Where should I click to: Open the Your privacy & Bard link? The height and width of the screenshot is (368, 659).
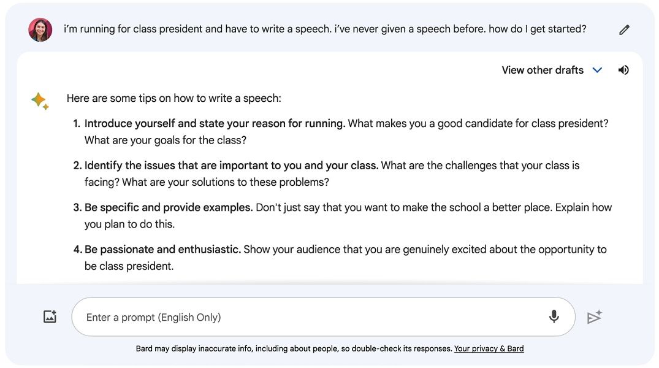coord(489,348)
